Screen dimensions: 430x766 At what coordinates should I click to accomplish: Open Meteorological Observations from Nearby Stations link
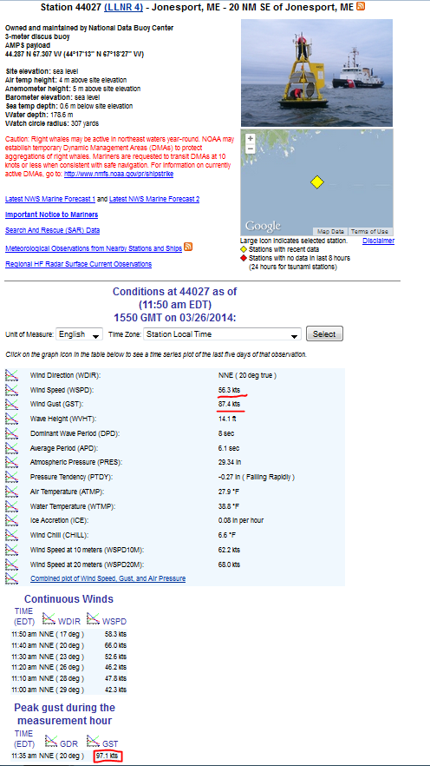pos(94,248)
